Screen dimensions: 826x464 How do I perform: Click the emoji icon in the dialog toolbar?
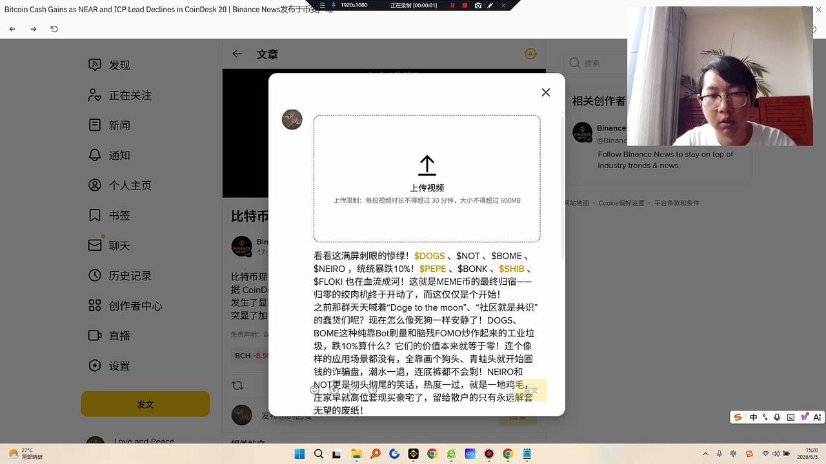pos(315,390)
